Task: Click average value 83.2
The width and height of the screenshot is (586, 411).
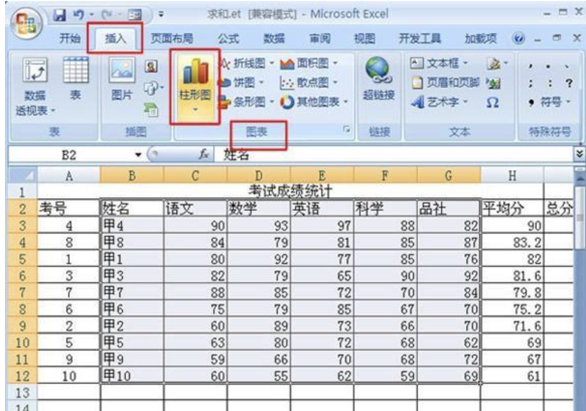Action: click(x=512, y=242)
